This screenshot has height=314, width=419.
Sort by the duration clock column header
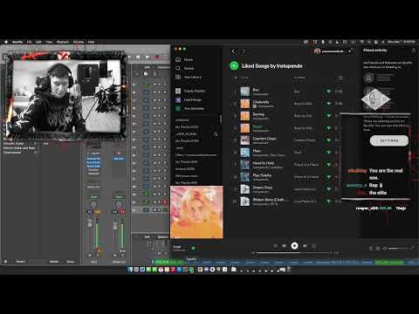click(x=340, y=78)
